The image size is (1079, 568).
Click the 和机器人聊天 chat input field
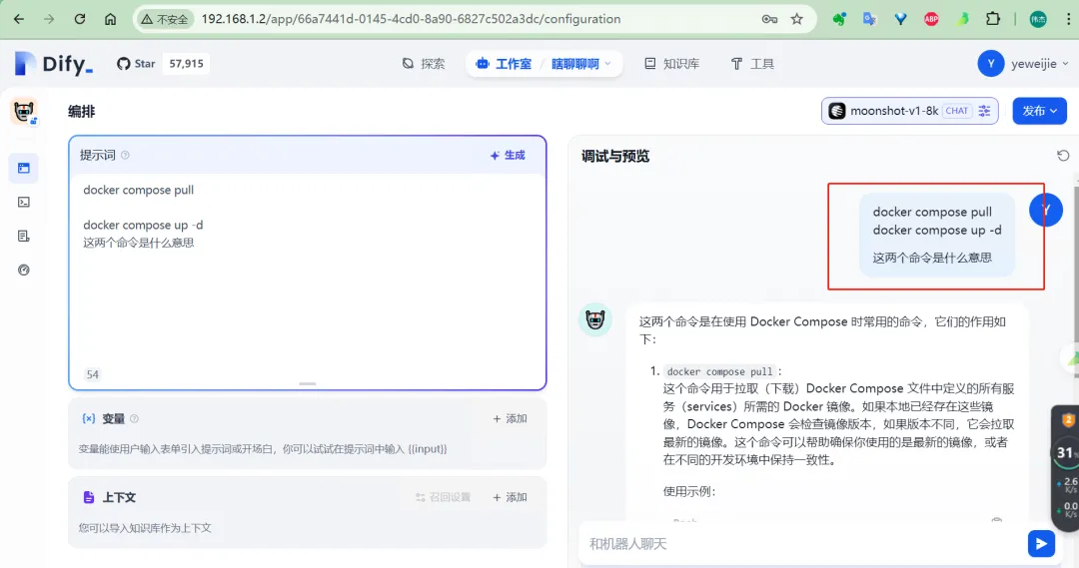(799, 544)
